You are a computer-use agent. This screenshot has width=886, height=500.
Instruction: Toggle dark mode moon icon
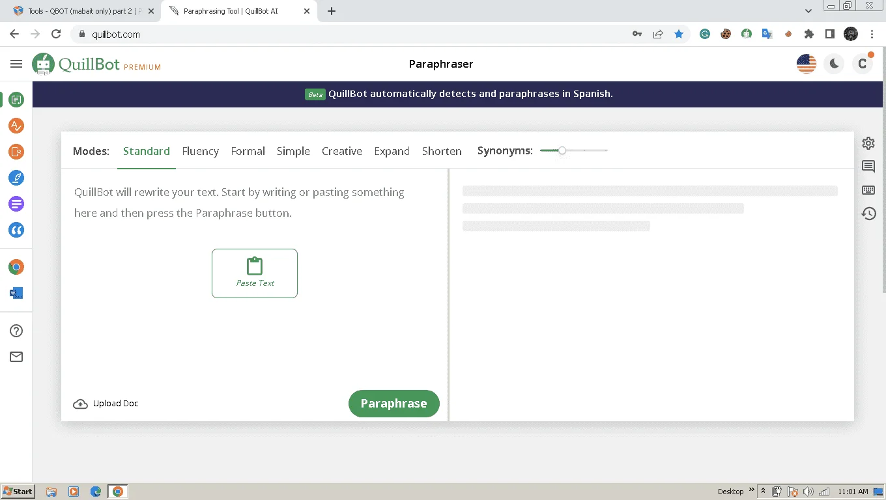click(x=835, y=64)
